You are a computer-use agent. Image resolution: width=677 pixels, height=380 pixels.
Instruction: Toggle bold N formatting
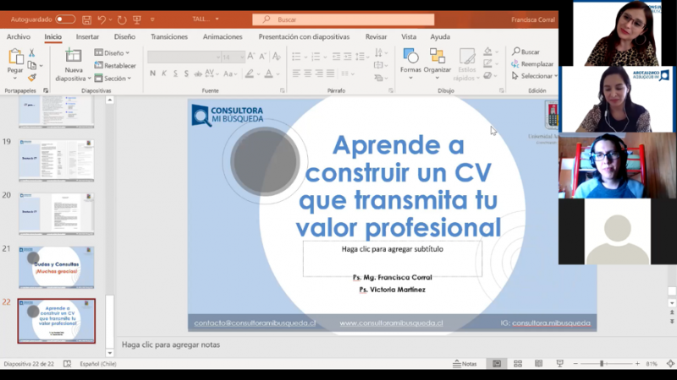coord(152,73)
